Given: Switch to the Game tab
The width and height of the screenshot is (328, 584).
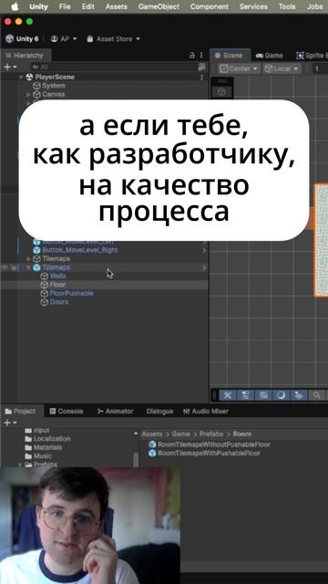Looking at the screenshot, I should click(270, 56).
